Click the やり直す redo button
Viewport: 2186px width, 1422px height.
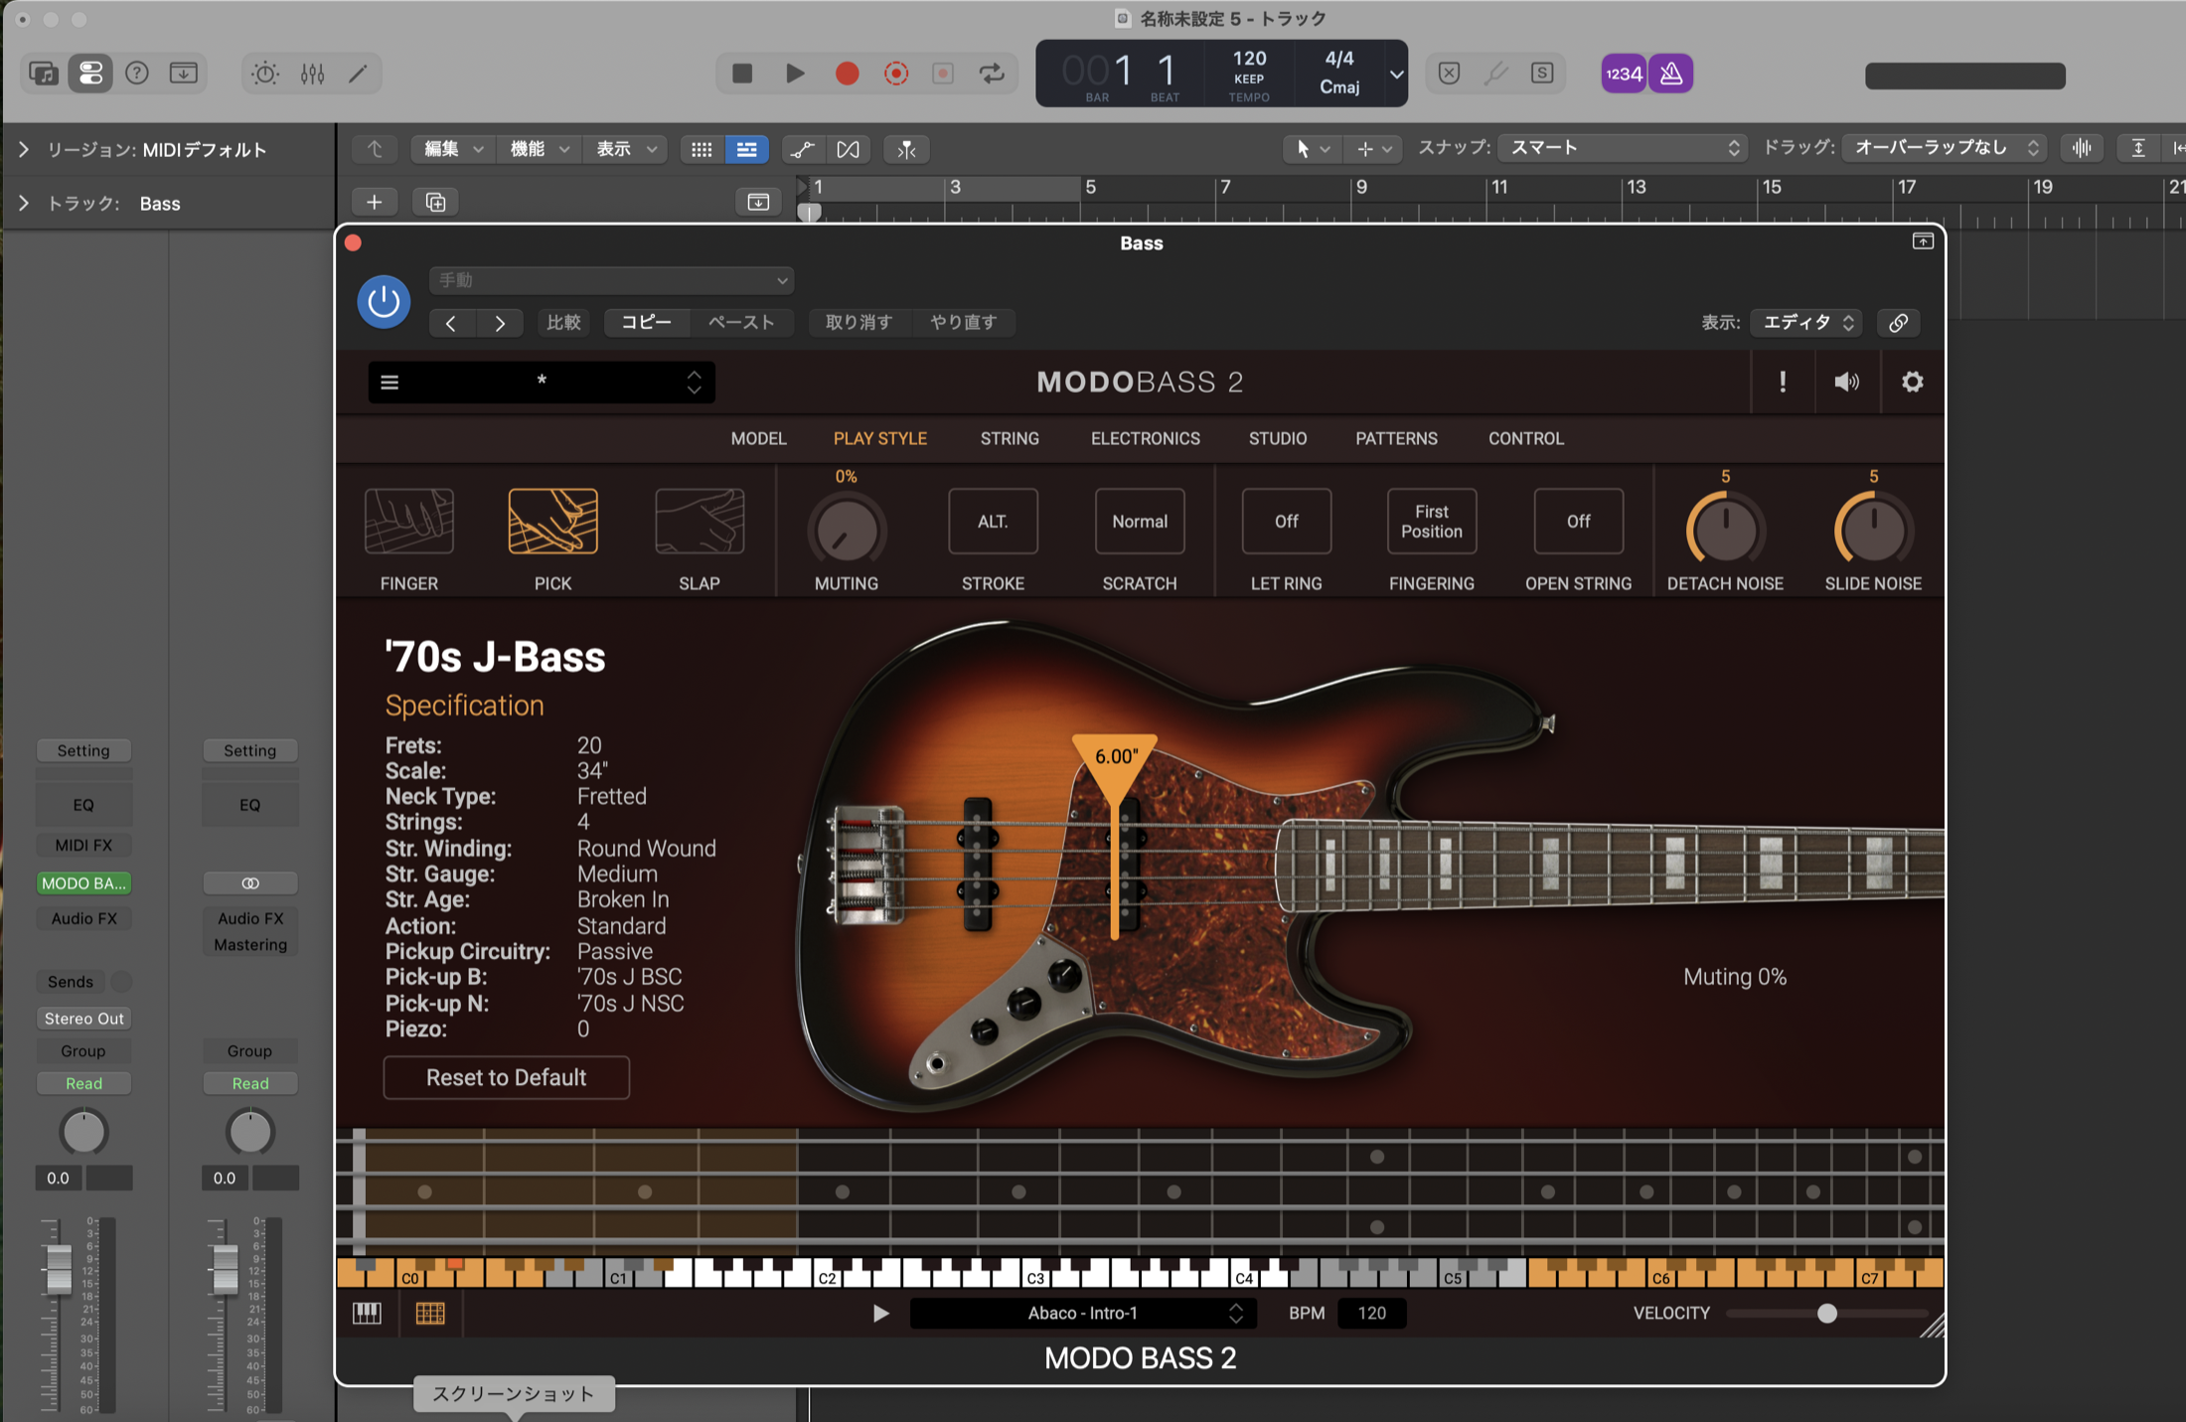tap(963, 323)
